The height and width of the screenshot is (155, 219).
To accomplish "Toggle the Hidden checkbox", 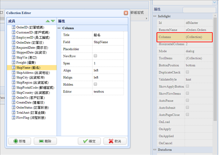I will pos(95,84).
